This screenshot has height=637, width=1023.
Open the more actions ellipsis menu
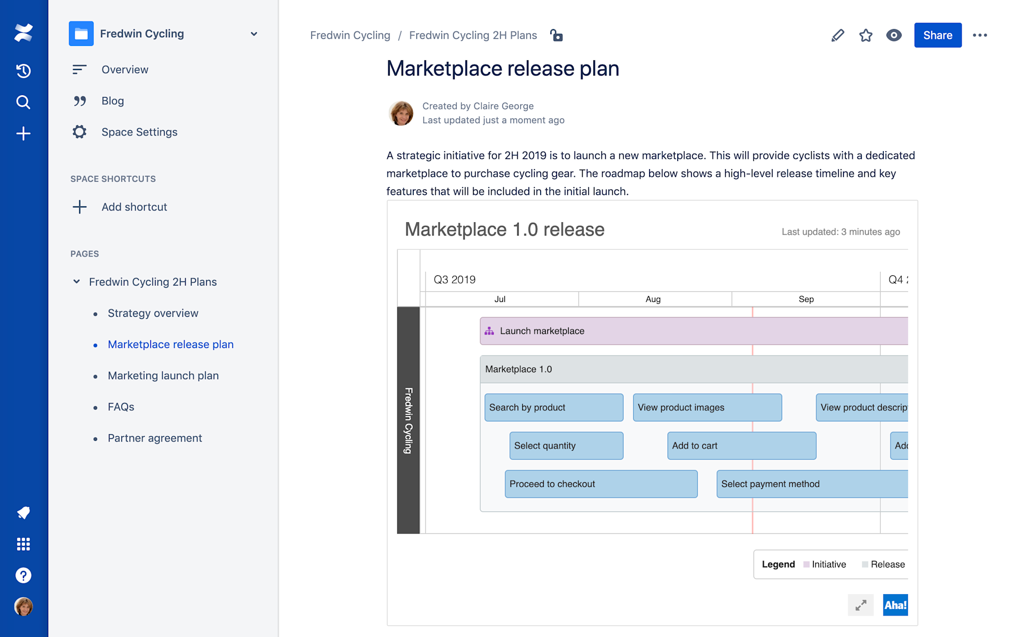[x=980, y=35]
